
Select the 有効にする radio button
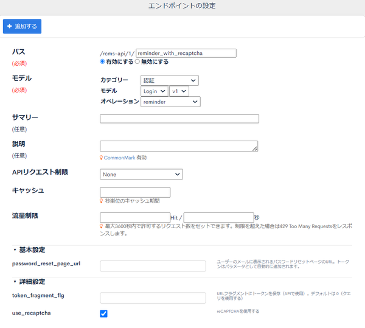(102, 61)
